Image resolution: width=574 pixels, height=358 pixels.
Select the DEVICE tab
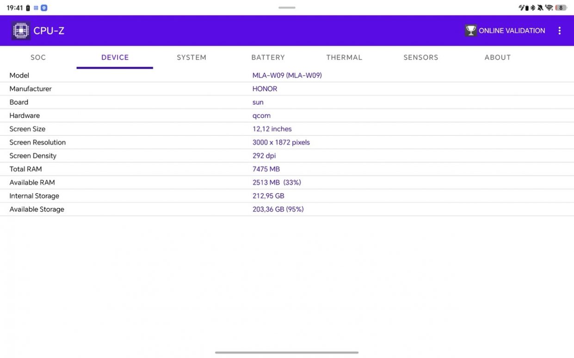click(x=115, y=57)
